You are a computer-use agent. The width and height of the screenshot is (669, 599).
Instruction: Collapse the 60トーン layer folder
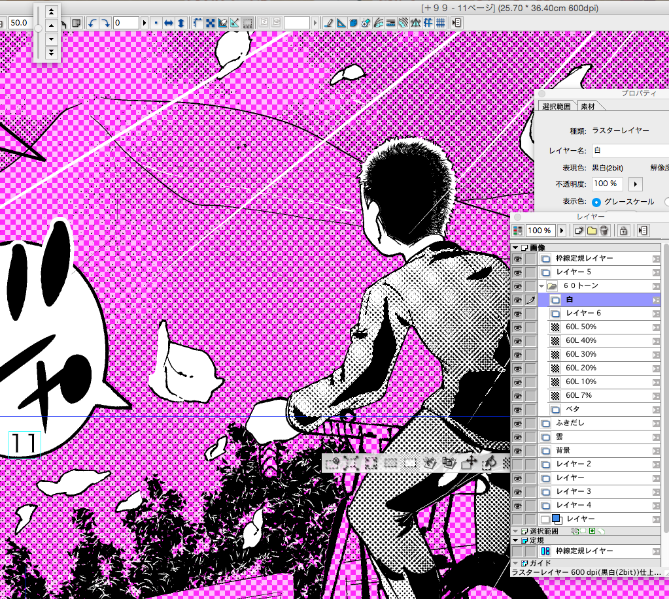coord(541,286)
